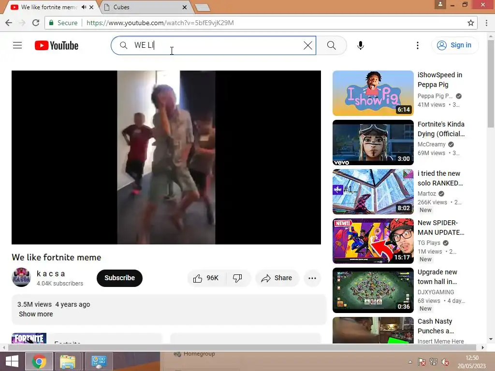Open the taskbar clock showing 12:50
The width and height of the screenshot is (495, 371).
click(x=472, y=362)
